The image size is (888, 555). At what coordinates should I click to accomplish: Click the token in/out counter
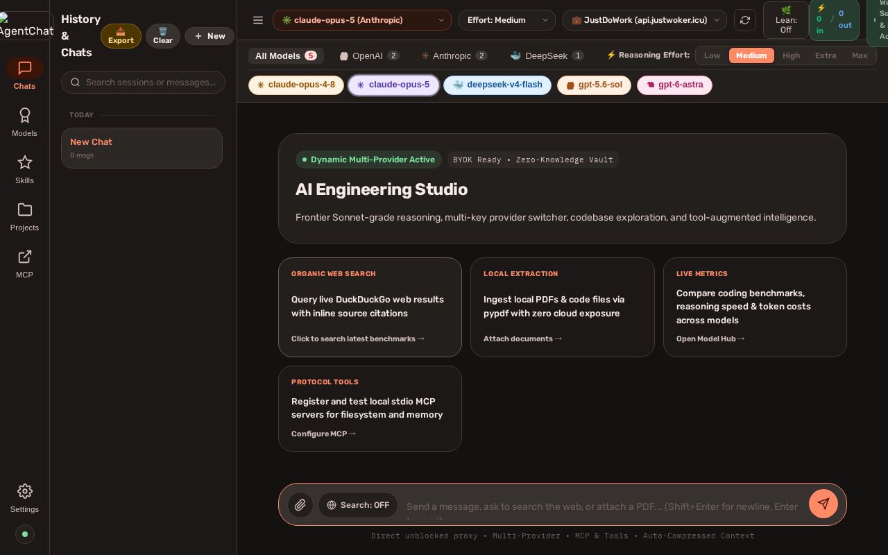pyautogui.click(x=834, y=20)
